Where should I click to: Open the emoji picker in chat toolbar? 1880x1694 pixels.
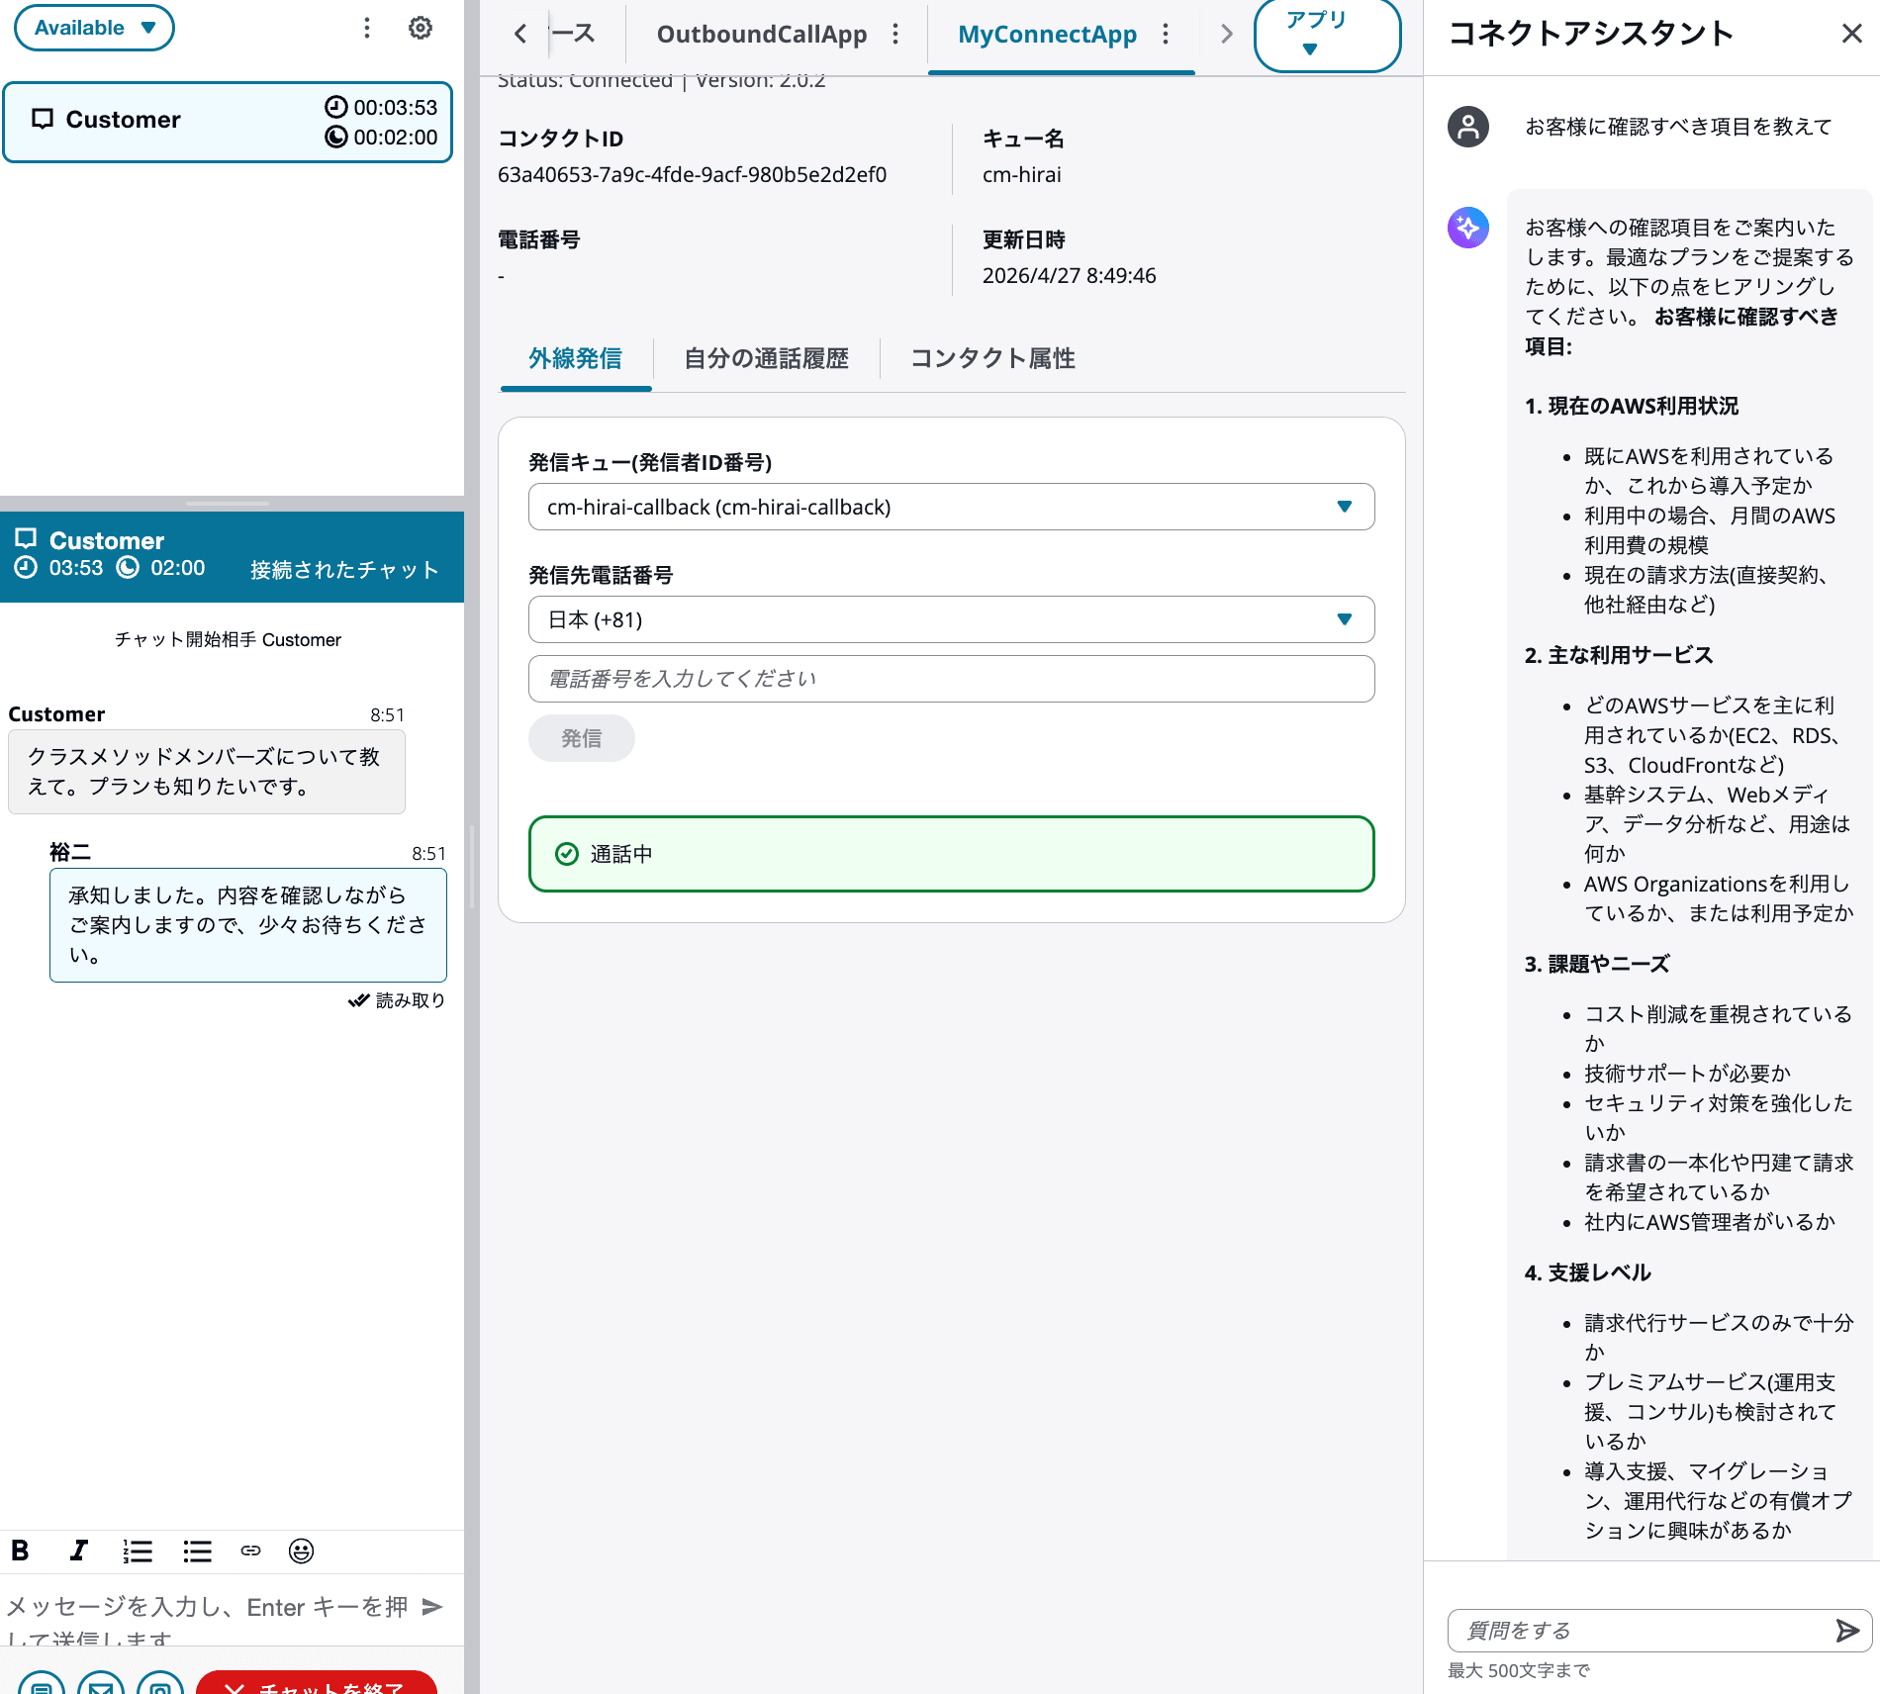[x=301, y=1551]
